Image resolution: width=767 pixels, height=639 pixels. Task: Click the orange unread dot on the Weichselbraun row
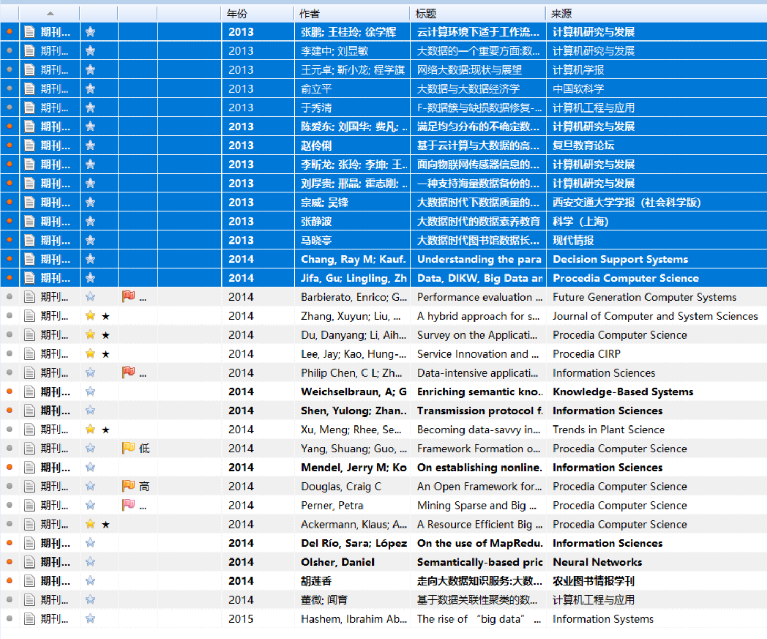pos(9,392)
